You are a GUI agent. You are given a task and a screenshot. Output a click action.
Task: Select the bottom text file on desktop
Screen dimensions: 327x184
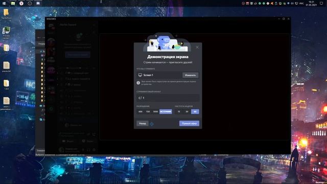point(6,103)
